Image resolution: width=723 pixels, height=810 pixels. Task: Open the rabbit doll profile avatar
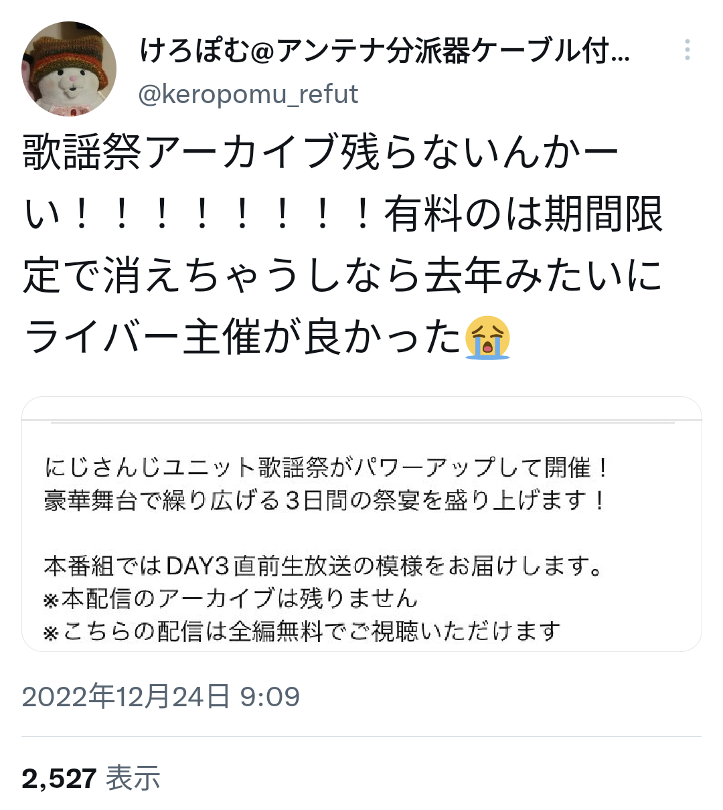[69, 69]
